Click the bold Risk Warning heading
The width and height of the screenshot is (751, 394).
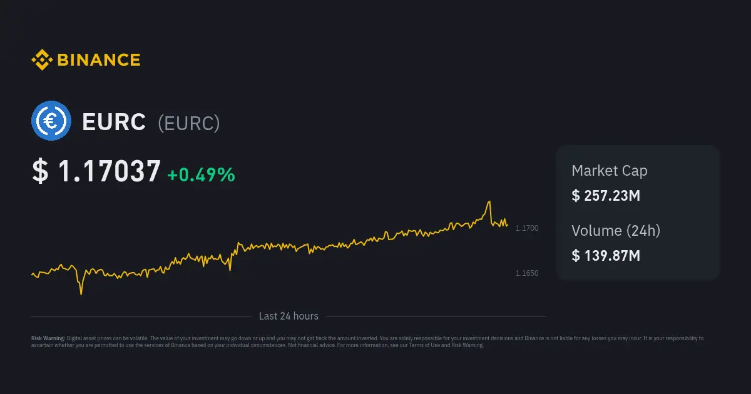pos(48,338)
